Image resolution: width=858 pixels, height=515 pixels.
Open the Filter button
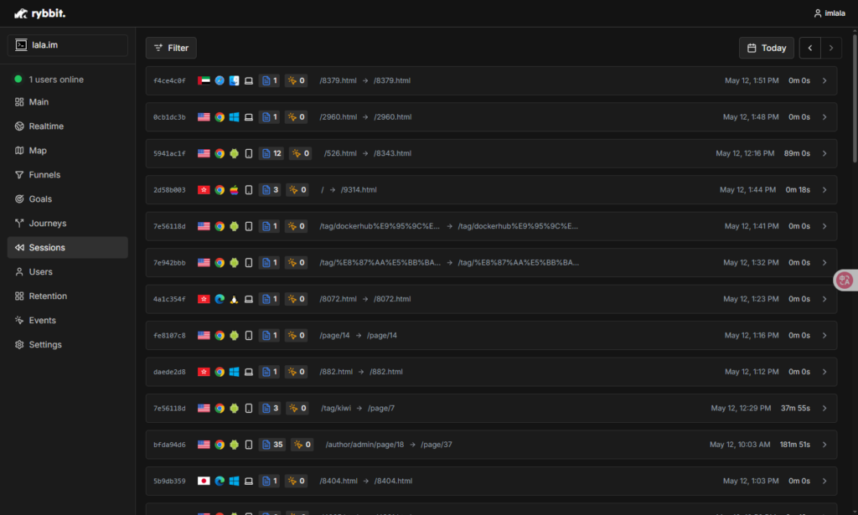(x=171, y=48)
